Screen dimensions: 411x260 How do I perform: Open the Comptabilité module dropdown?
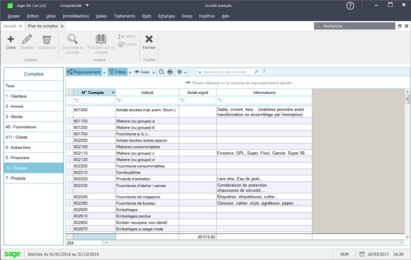87,6
